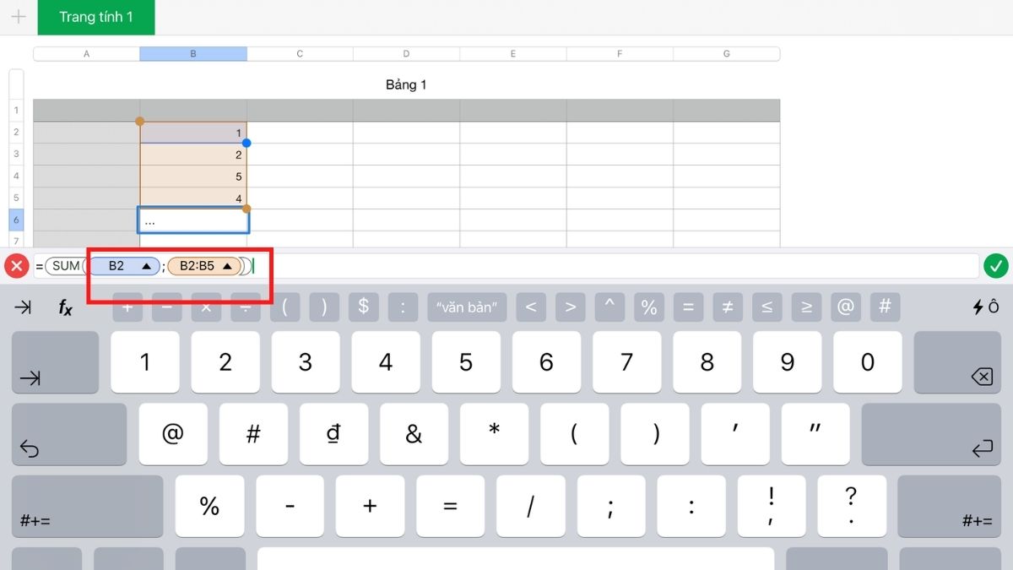Tap the question mark and period key
This screenshot has height=570, width=1013.
[x=852, y=507]
